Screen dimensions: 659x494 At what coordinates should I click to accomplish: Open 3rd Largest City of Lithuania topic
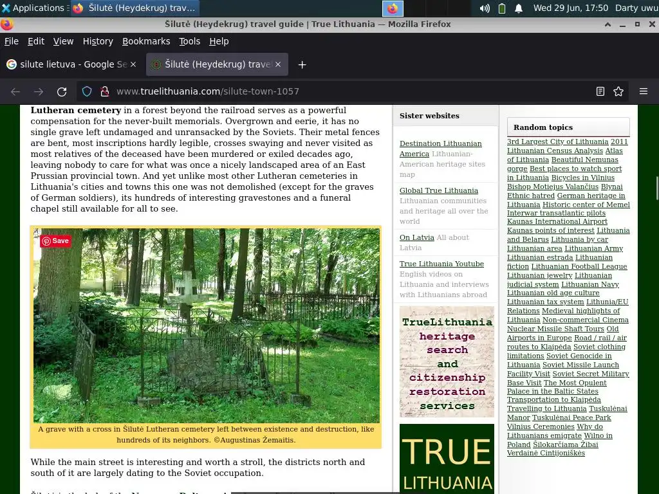[557, 142]
